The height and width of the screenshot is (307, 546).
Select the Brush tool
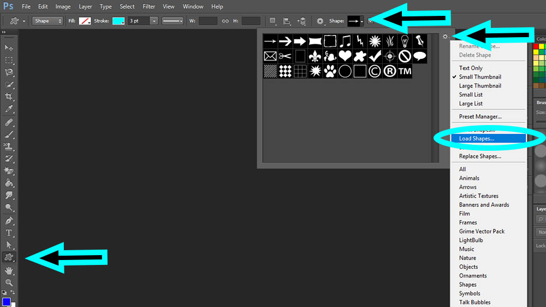9,134
